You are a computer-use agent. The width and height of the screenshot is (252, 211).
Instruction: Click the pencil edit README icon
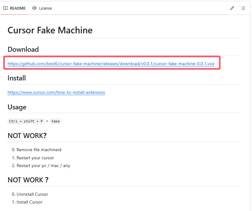(x=232, y=8)
